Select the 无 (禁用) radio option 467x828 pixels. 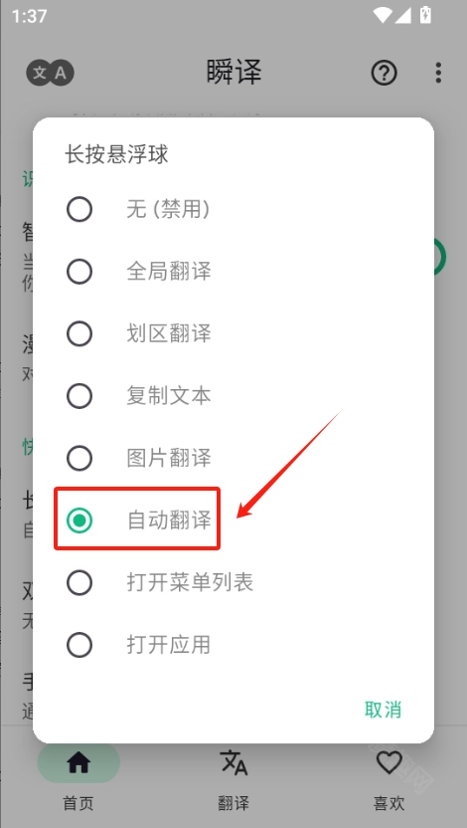tap(233, 210)
